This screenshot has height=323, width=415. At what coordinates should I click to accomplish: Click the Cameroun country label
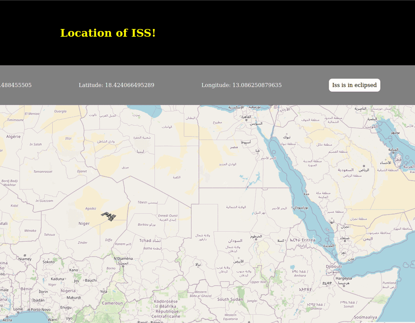[112, 303]
